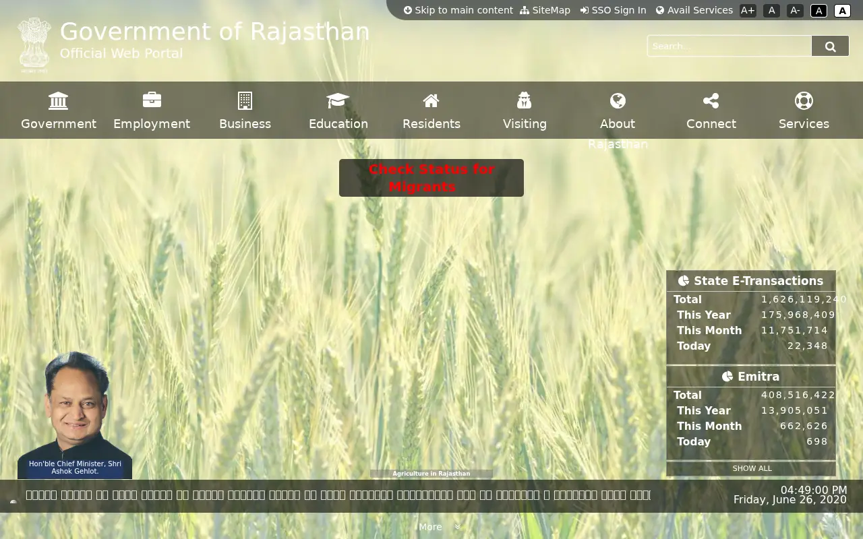Open the SiteMap link
The height and width of the screenshot is (539, 863).
click(x=545, y=10)
